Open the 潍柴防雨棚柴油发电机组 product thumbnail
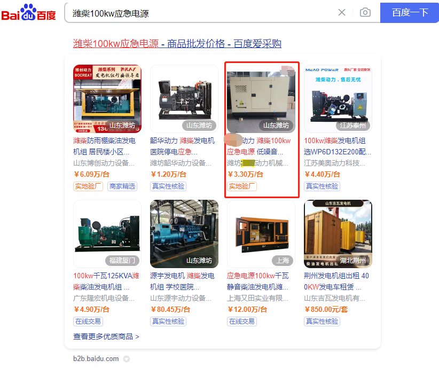The width and height of the screenshot is (439, 368). click(x=107, y=99)
